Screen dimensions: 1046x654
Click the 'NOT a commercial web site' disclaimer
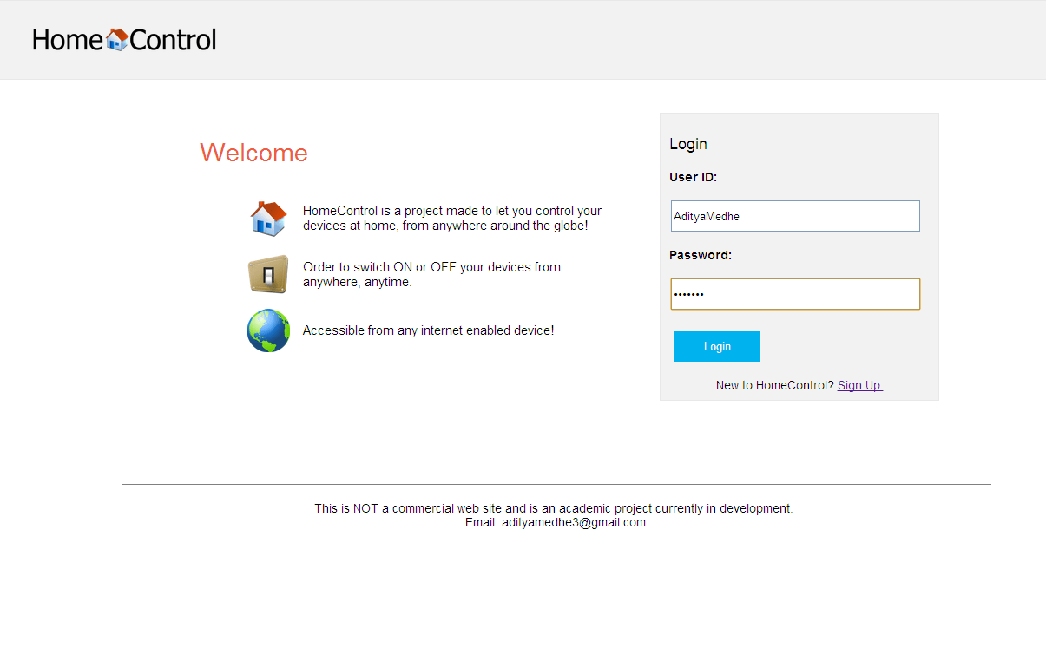pos(553,508)
